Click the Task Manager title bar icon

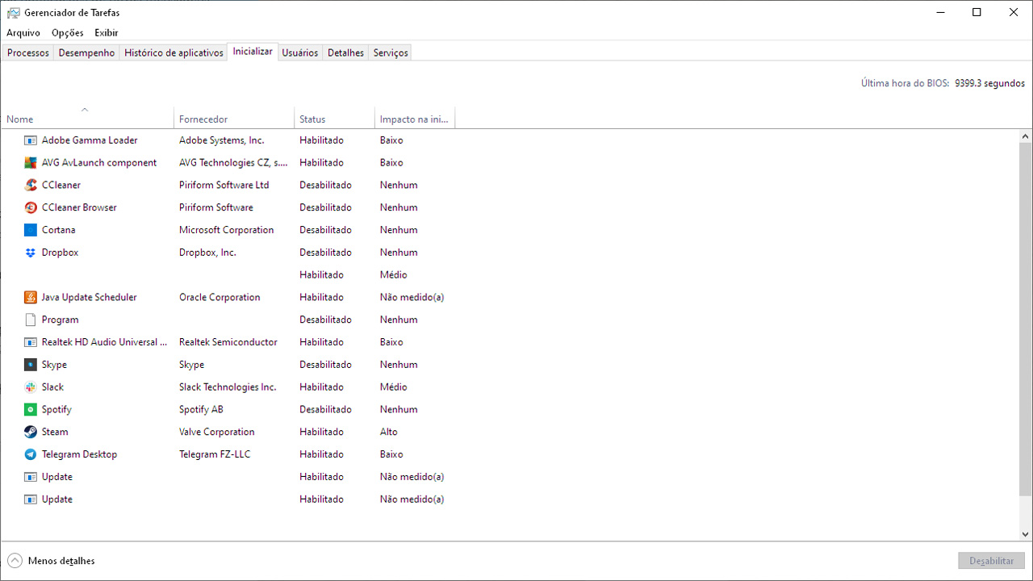coord(13,13)
